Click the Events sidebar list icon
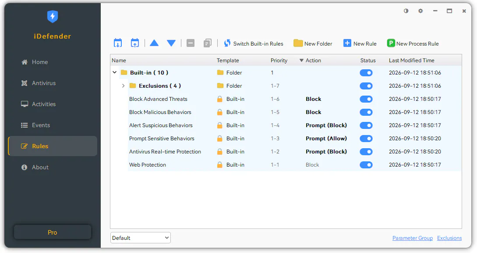This screenshot has height=253, width=477. tap(25, 125)
